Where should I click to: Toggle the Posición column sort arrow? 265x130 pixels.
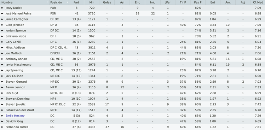[x=68, y=2]
